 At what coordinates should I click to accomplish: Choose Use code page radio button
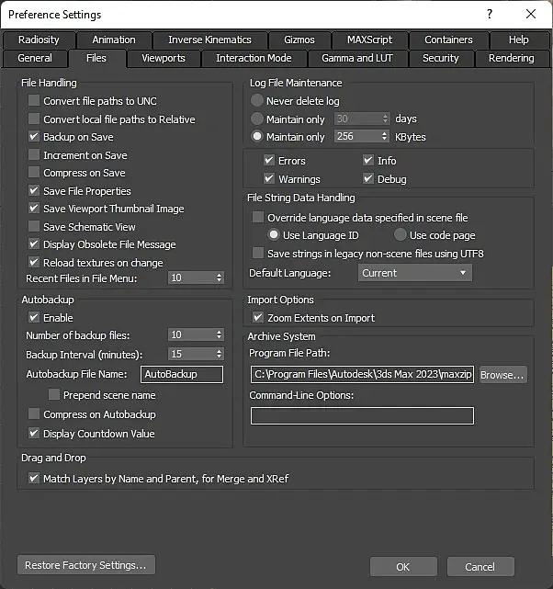(401, 235)
